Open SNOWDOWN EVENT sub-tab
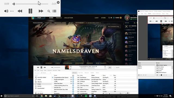 click(x=94, y=23)
